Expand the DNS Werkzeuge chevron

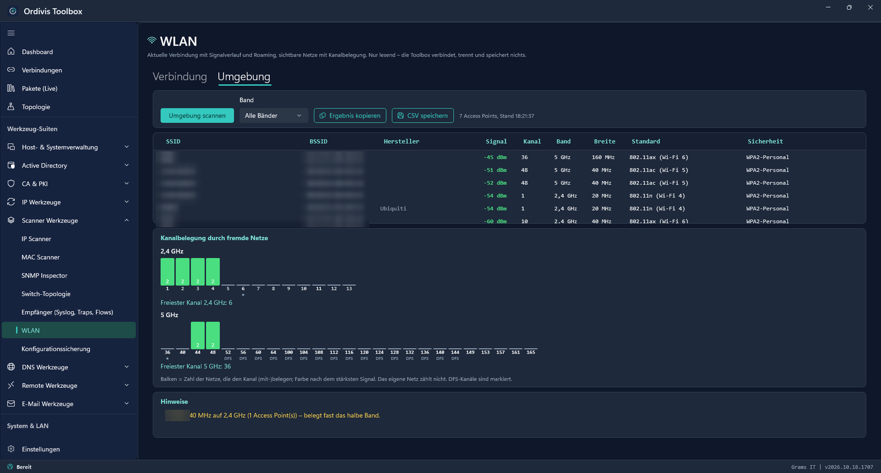[x=127, y=367]
